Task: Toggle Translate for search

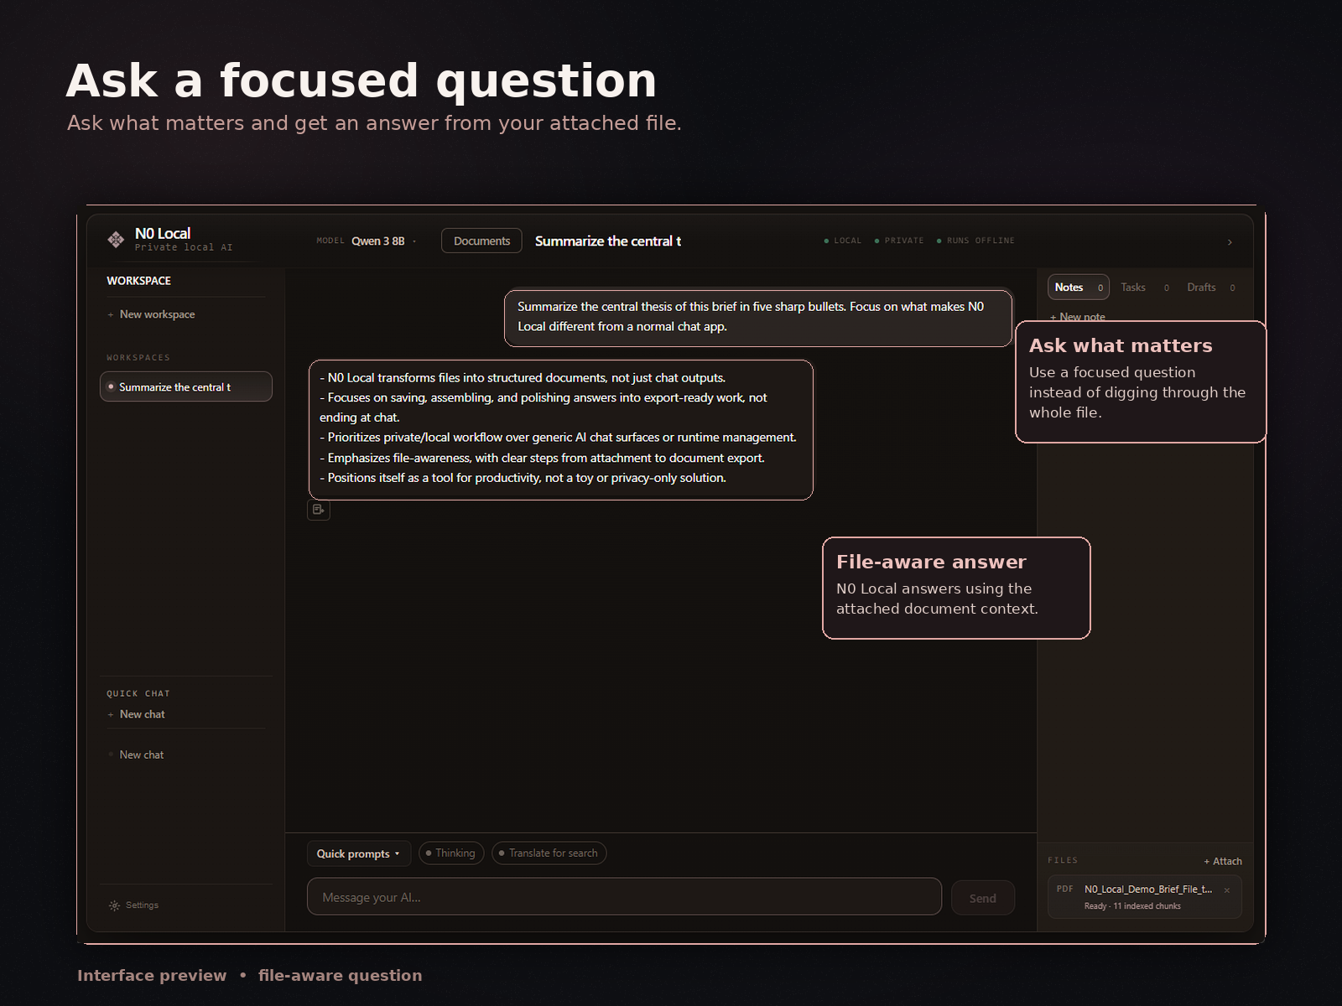Action: click(549, 853)
